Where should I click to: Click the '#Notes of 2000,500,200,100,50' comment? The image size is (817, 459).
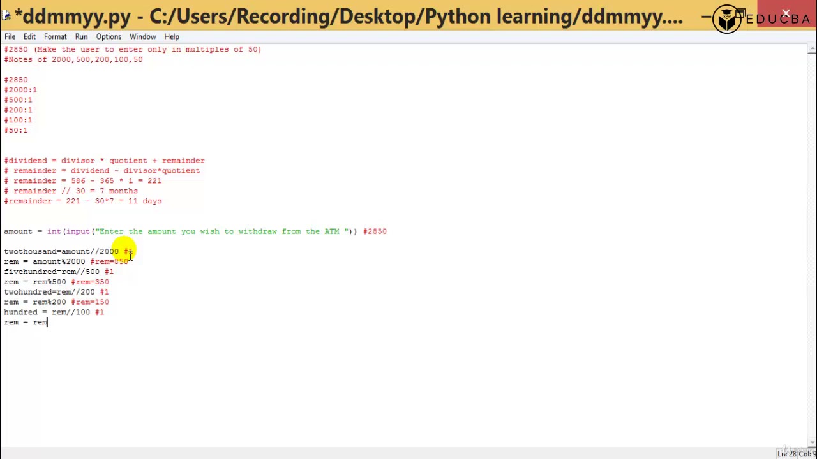(x=73, y=60)
